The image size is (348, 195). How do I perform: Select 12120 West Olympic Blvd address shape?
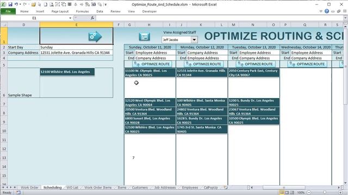150,102
